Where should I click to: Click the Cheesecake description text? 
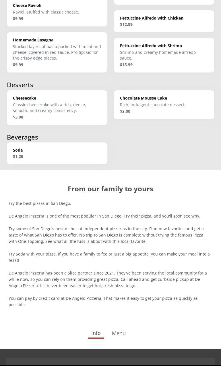click(49, 108)
